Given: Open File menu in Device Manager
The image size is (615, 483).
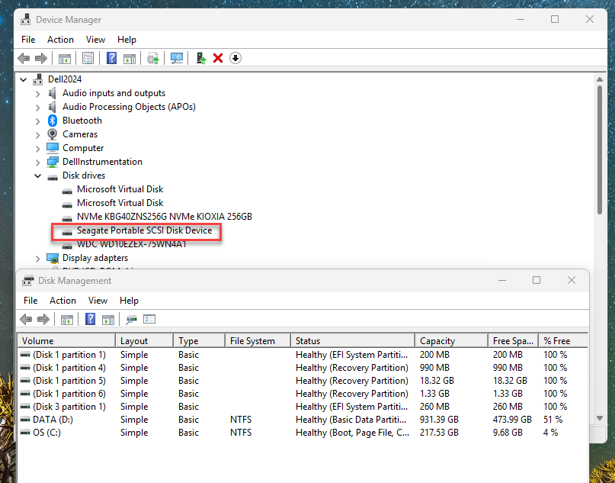Looking at the screenshot, I should coord(28,40).
